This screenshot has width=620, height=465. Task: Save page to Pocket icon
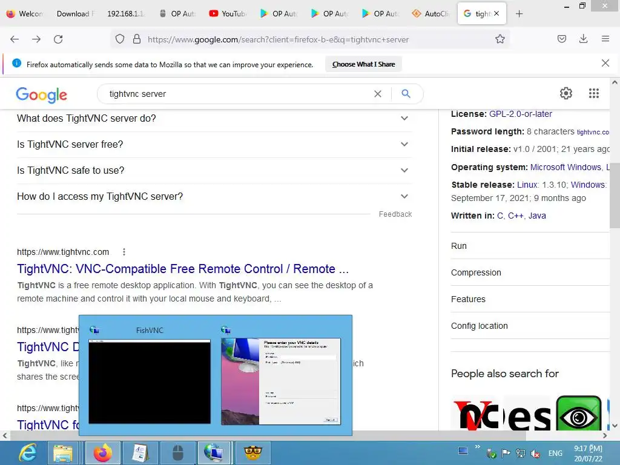[x=562, y=39]
